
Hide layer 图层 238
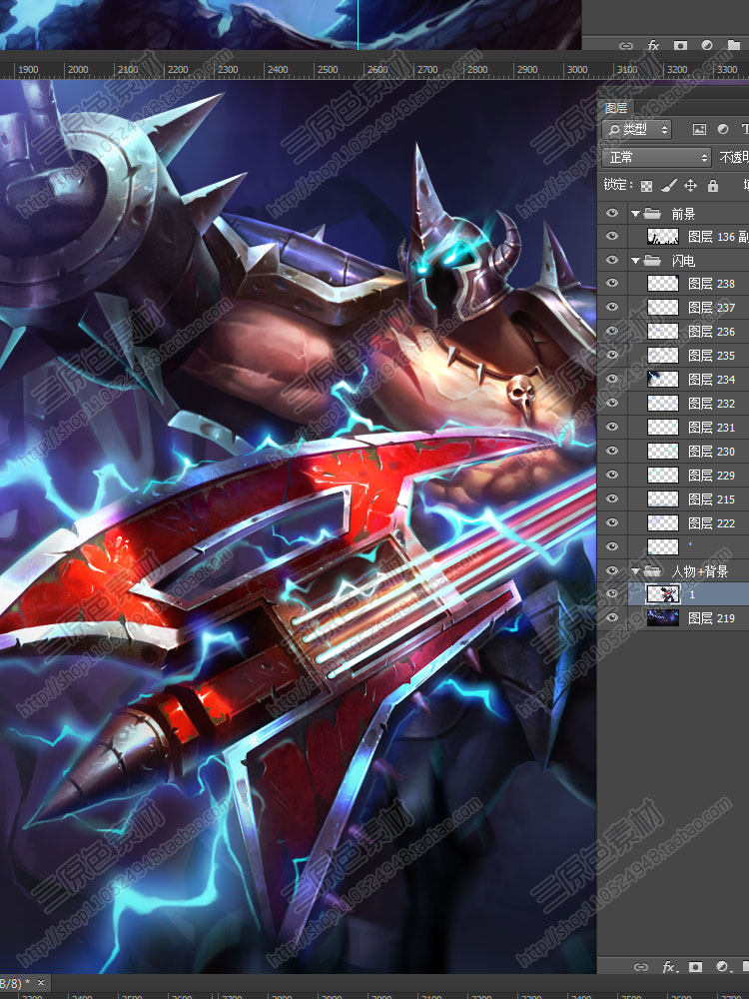click(x=612, y=283)
